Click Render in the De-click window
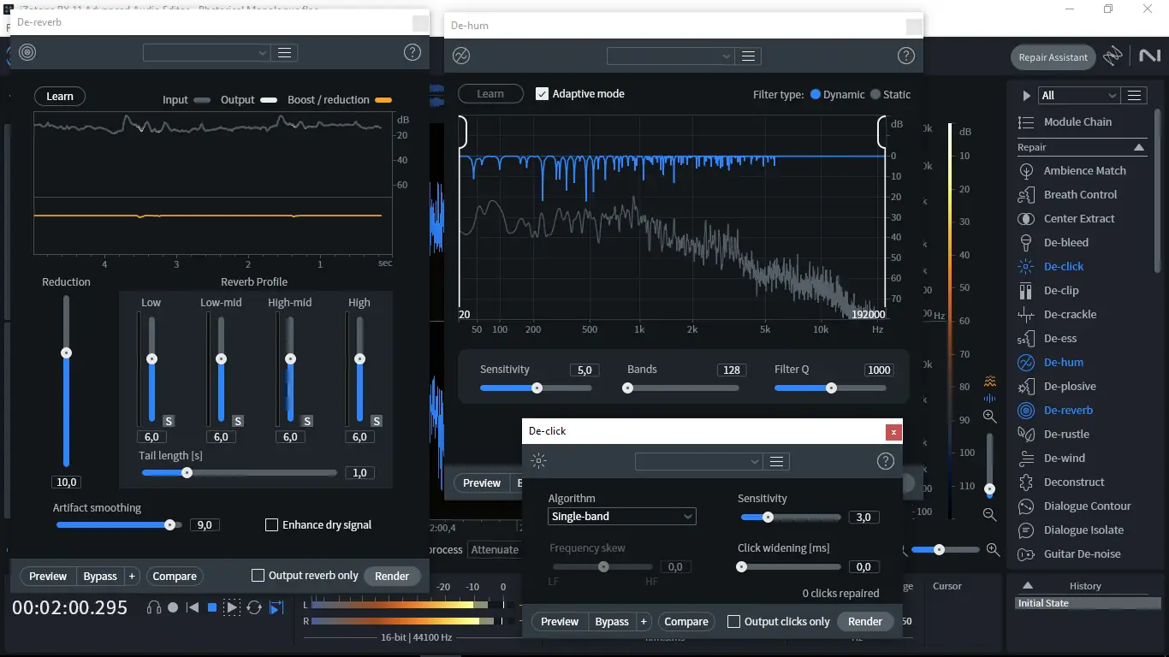Viewport: 1169px width, 657px height. [x=865, y=621]
